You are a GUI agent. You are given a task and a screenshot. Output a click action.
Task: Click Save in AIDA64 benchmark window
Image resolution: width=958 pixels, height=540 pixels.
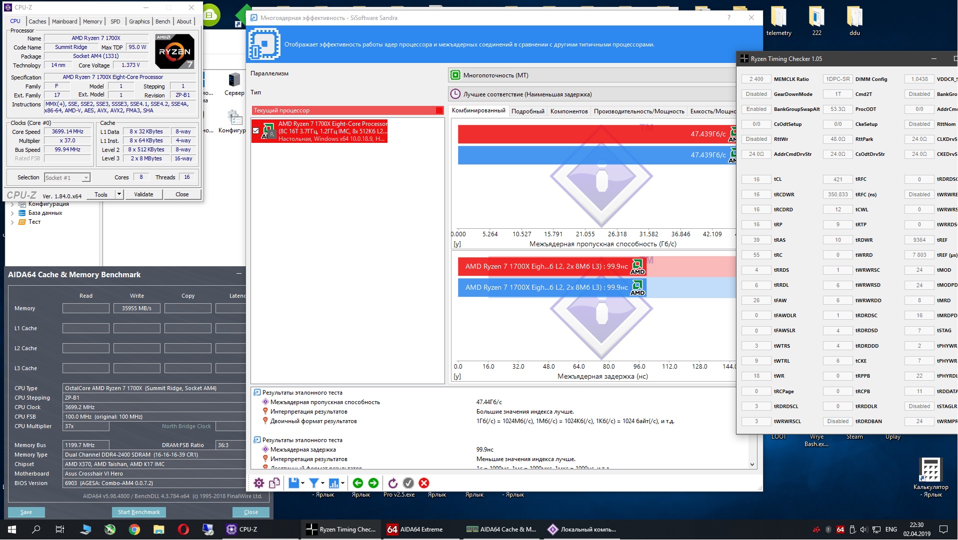coord(26,512)
